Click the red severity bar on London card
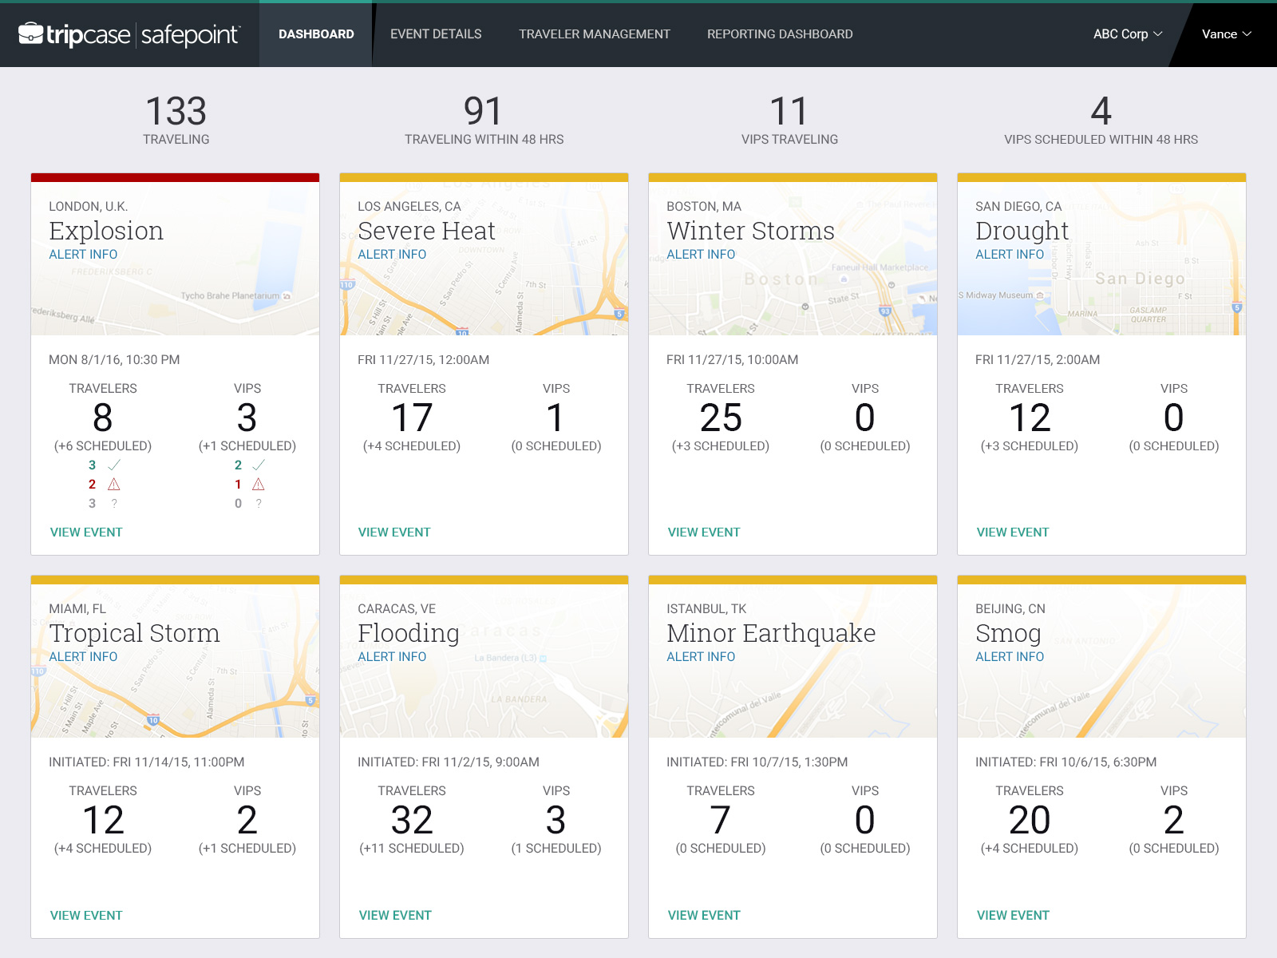Image resolution: width=1277 pixels, height=958 pixels. point(175,178)
